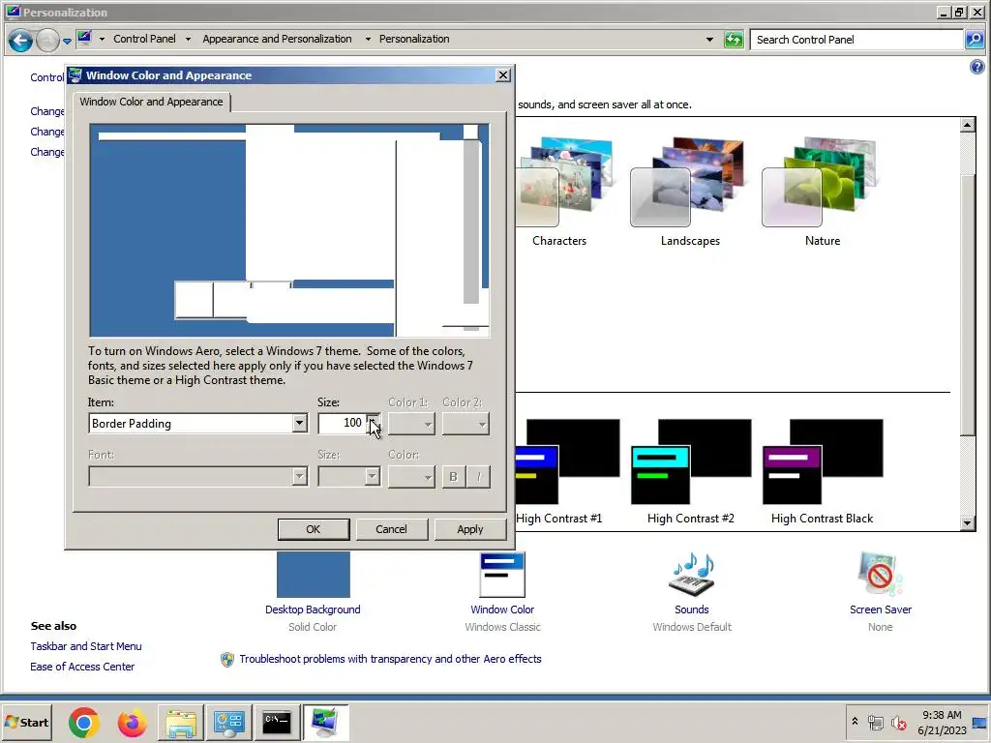991x743 pixels.
Task: Click the Personalization breadcrumb
Action: point(414,39)
